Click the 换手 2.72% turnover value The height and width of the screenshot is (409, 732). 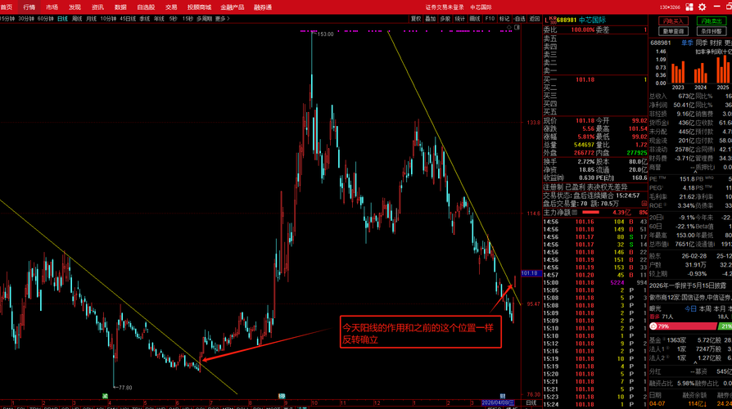click(585, 161)
